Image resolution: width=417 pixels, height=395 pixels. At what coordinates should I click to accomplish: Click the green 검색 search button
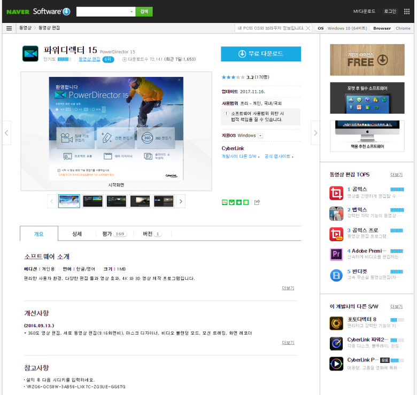[x=144, y=12]
